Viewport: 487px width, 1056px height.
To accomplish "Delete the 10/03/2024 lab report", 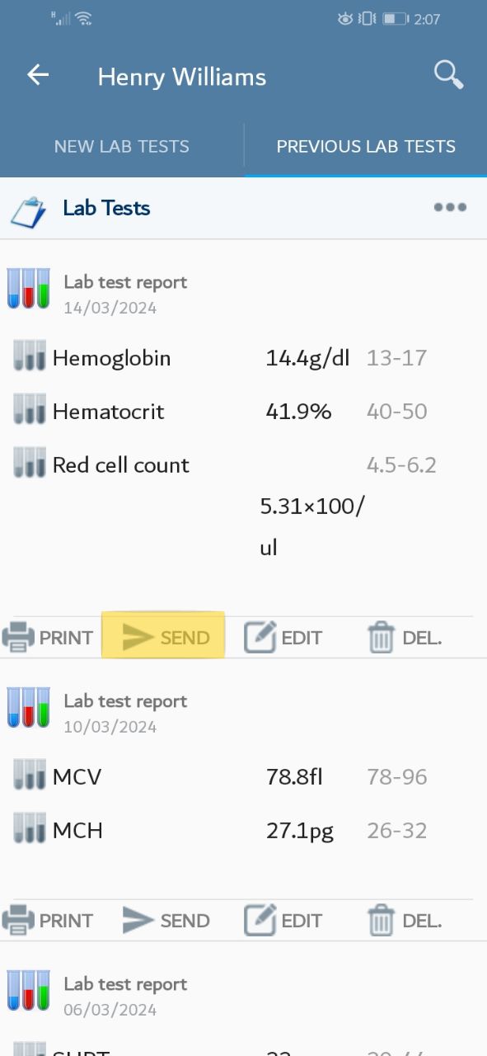I will (405, 921).
